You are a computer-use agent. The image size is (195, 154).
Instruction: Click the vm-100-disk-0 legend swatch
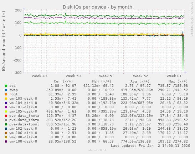click(6, 141)
